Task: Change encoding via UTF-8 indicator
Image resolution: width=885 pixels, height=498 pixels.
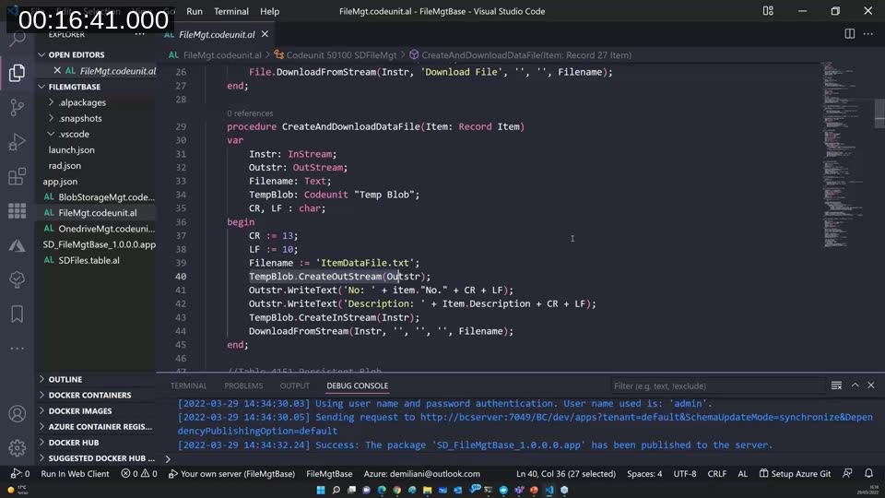Action: point(685,474)
